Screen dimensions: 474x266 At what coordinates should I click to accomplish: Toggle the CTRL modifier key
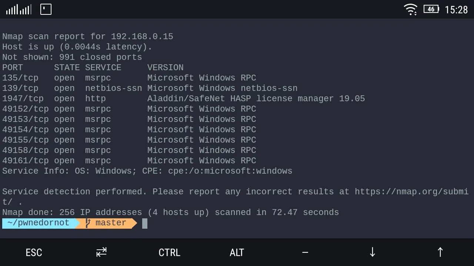point(169,252)
